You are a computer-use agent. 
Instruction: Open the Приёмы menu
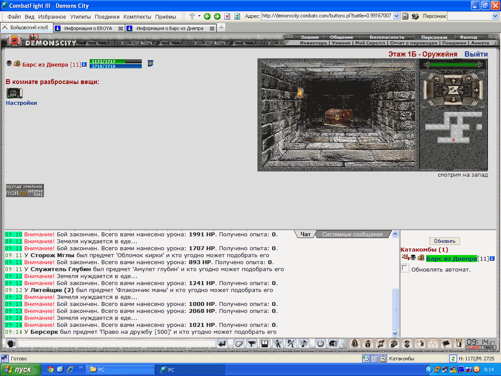pos(166,17)
